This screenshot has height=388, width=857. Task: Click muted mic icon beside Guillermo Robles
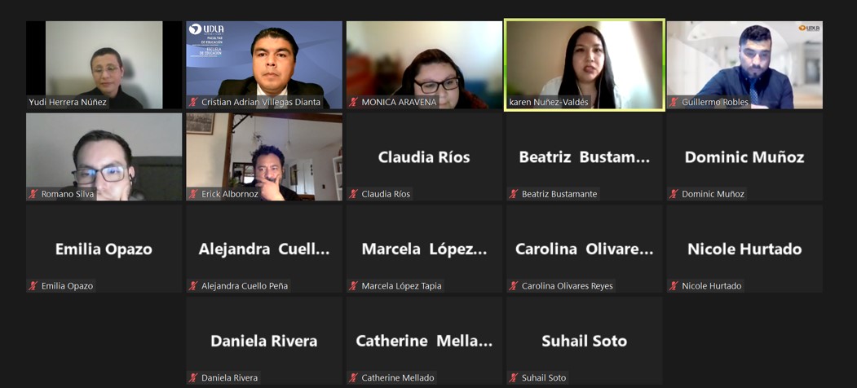click(674, 102)
